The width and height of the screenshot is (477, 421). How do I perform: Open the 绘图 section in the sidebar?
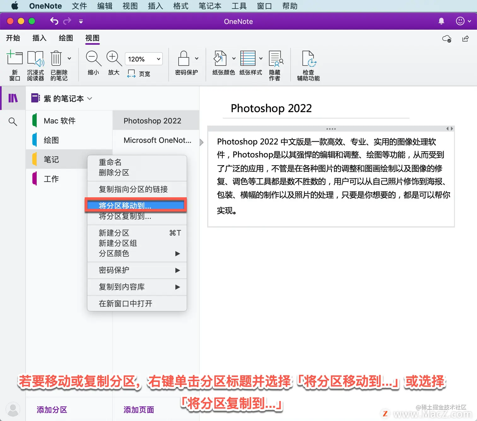[x=69, y=140]
